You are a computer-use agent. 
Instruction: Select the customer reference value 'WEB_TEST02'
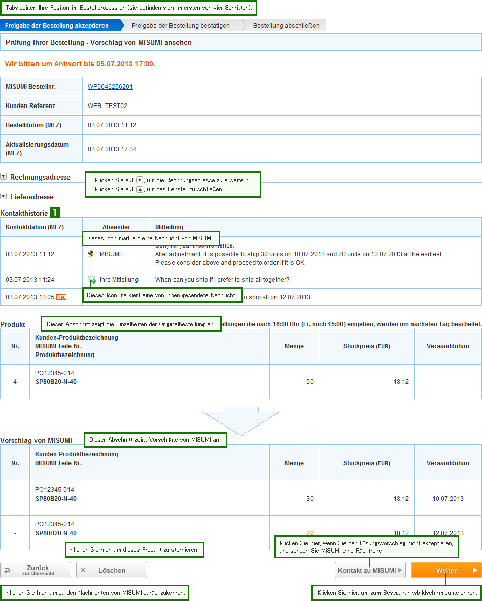click(x=108, y=106)
